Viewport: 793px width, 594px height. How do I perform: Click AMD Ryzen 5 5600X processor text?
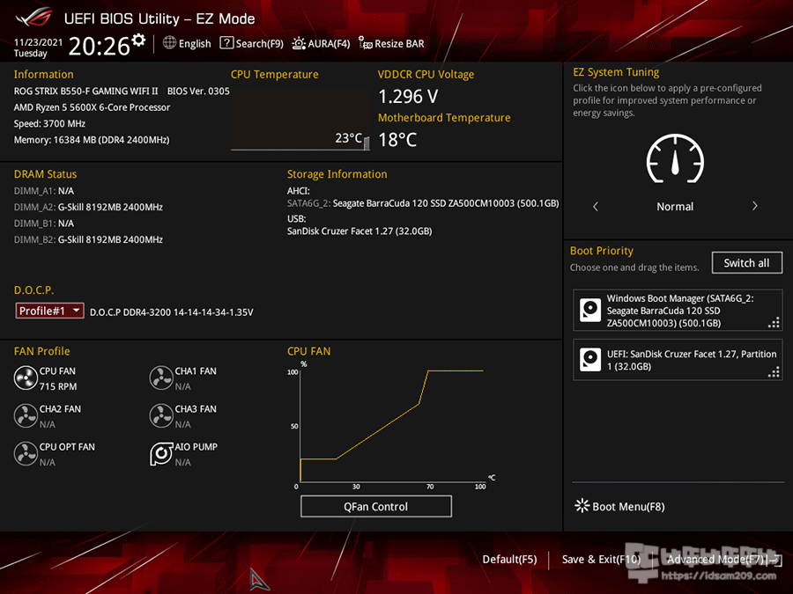coord(92,107)
